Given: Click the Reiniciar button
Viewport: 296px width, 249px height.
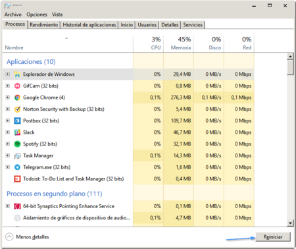Looking at the screenshot, I should [273, 237].
